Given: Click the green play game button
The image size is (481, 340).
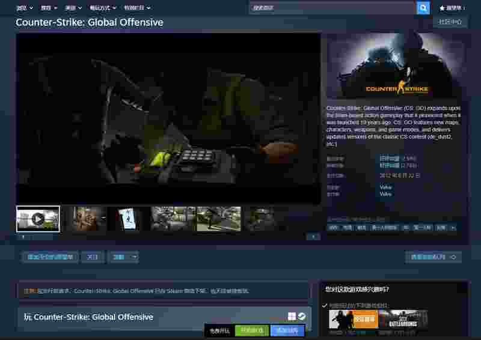Looking at the screenshot, I should coord(252,331).
